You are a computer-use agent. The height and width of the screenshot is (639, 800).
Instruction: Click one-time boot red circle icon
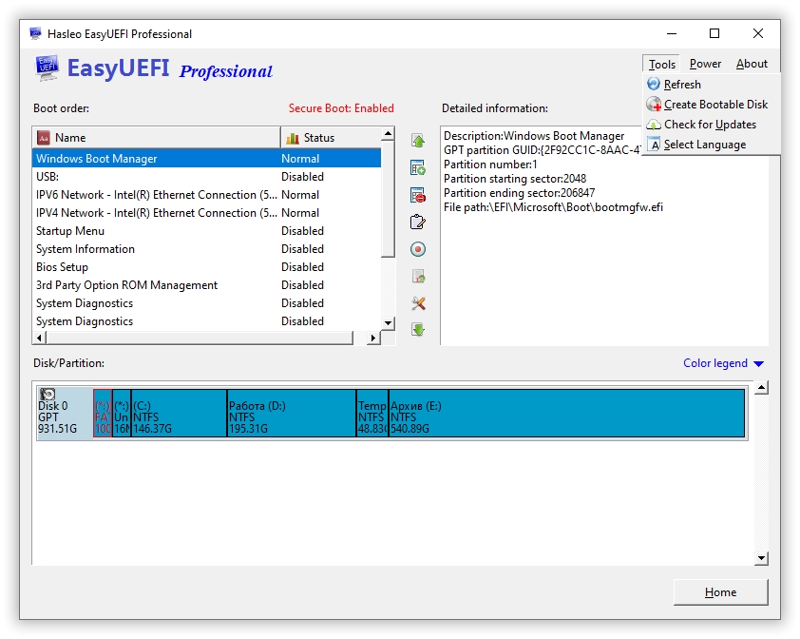[x=418, y=249]
